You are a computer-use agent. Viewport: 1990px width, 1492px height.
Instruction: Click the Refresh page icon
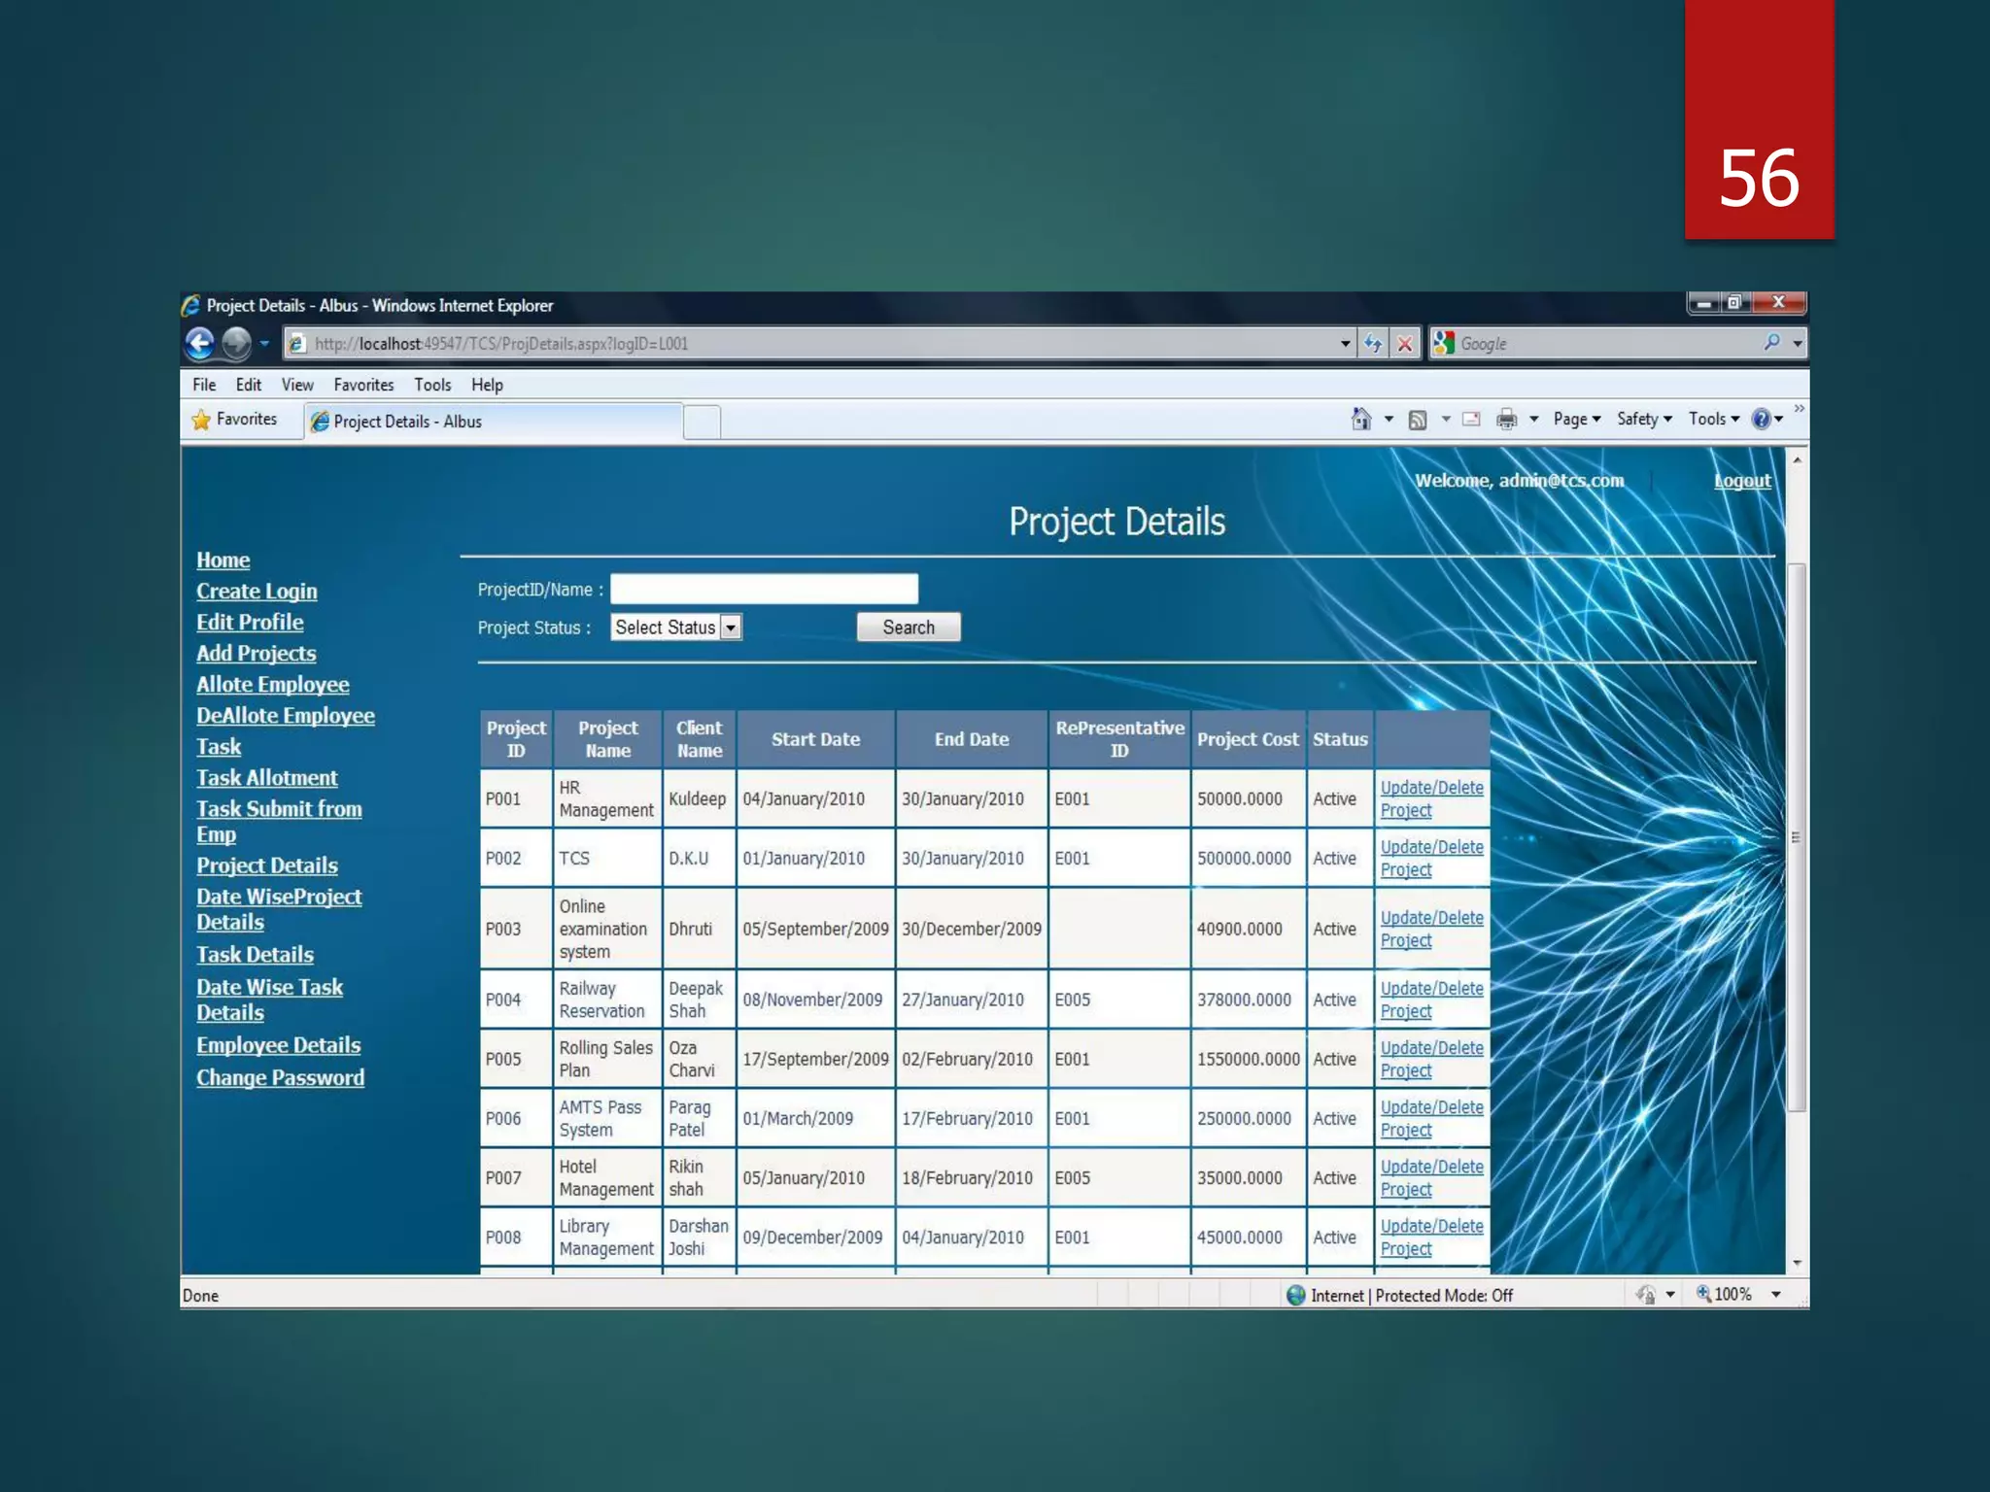click(1373, 343)
